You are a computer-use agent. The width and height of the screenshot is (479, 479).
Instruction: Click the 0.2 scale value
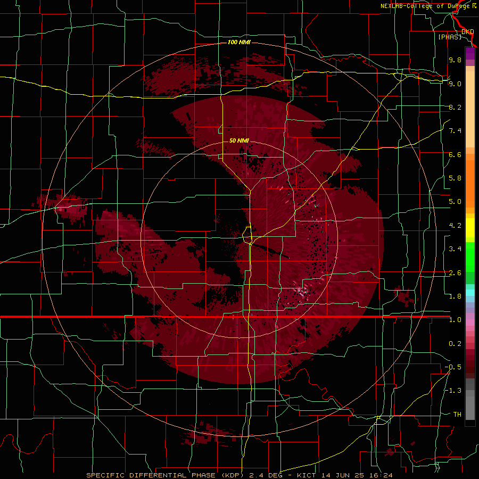(x=455, y=344)
